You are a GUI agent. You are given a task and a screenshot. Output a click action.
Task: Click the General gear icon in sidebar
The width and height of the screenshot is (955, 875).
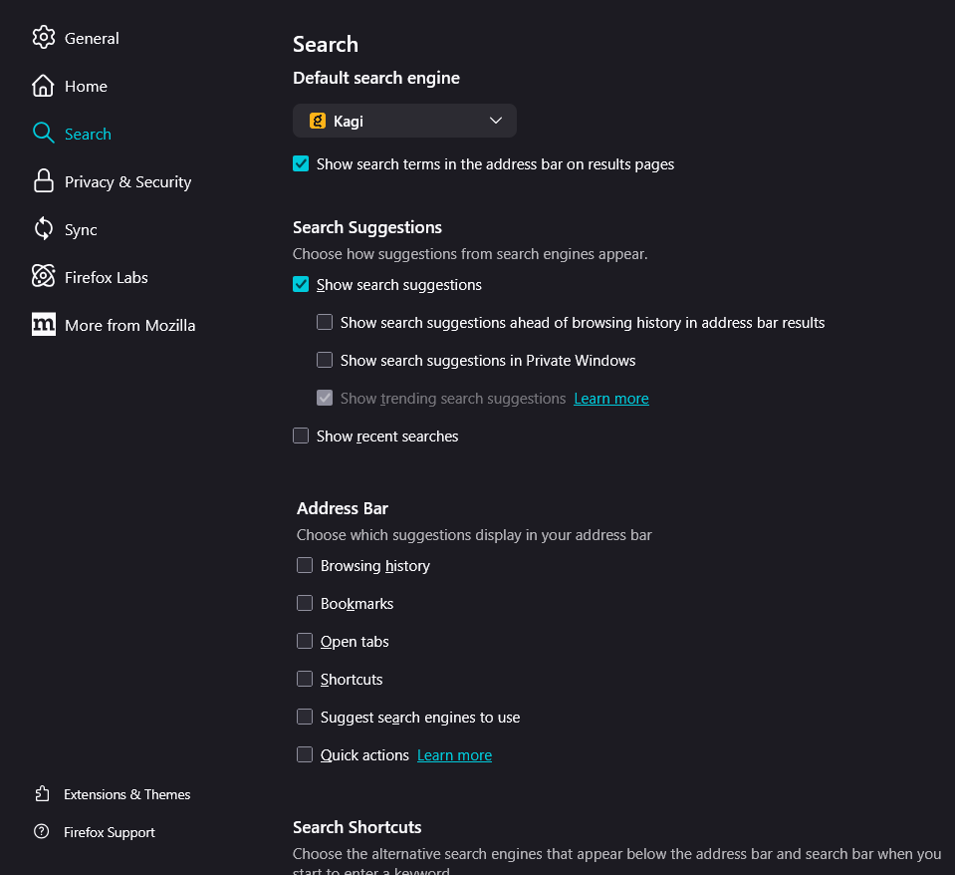click(43, 38)
